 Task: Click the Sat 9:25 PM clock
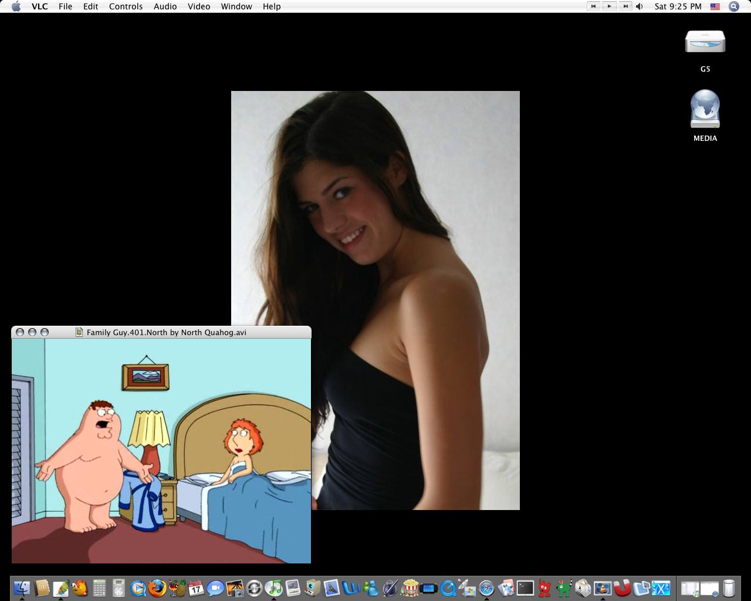click(678, 6)
